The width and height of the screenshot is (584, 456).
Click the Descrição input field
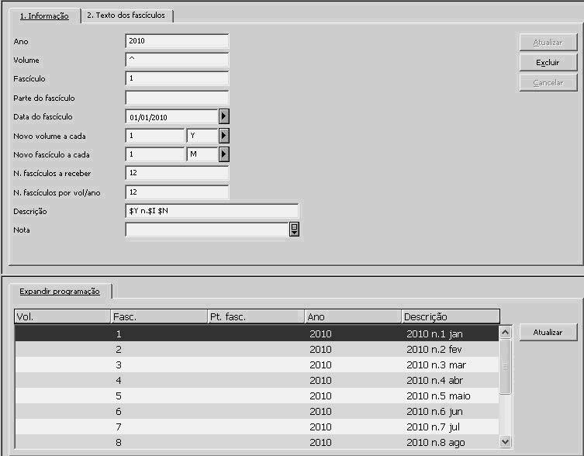(212, 211)
